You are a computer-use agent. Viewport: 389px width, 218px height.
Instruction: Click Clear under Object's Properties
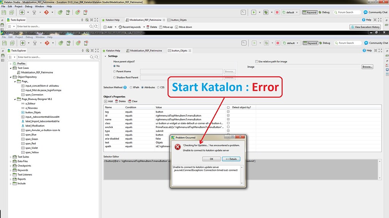pos(133,101)
